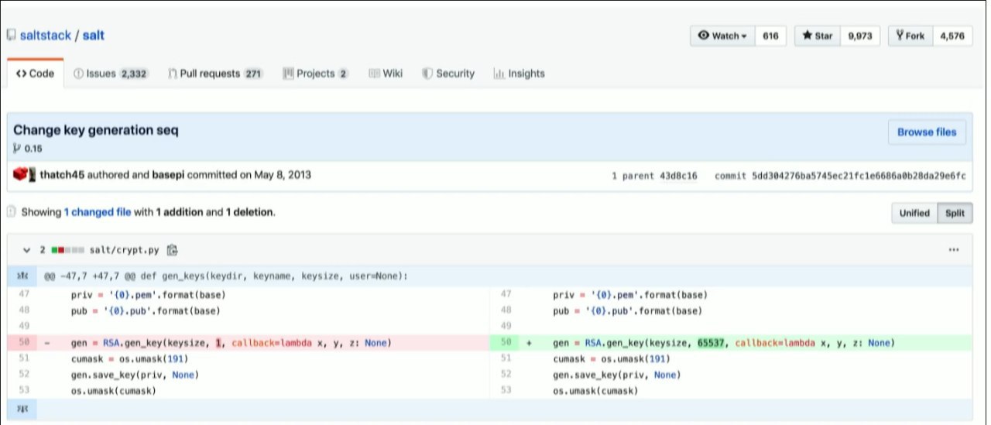Click the Wiki book icon
The height and width of the screenshot is (425, 991).
pos(375,74)
